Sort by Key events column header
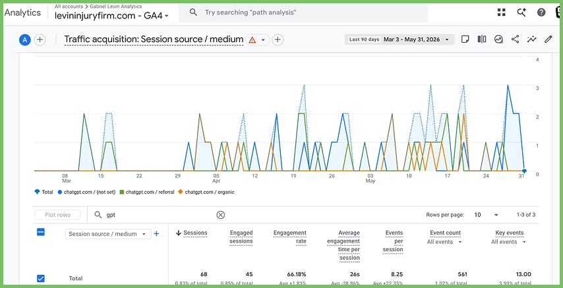 pyautogui.click(x=510, y=233)
